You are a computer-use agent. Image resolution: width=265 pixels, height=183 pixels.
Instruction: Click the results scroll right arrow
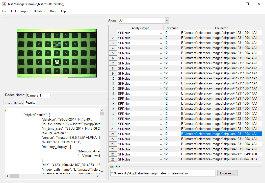98,176
